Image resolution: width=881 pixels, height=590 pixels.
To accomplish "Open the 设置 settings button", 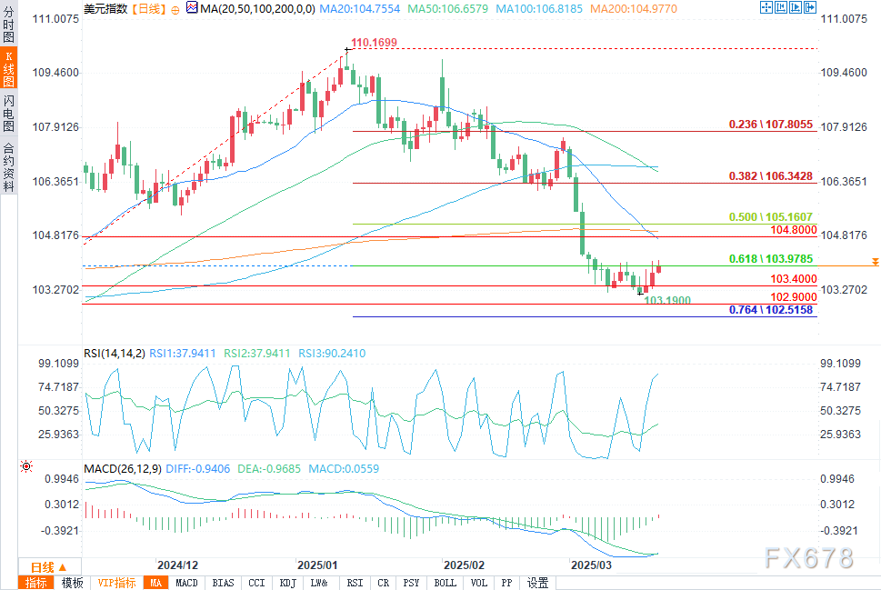I will [537, 583].
